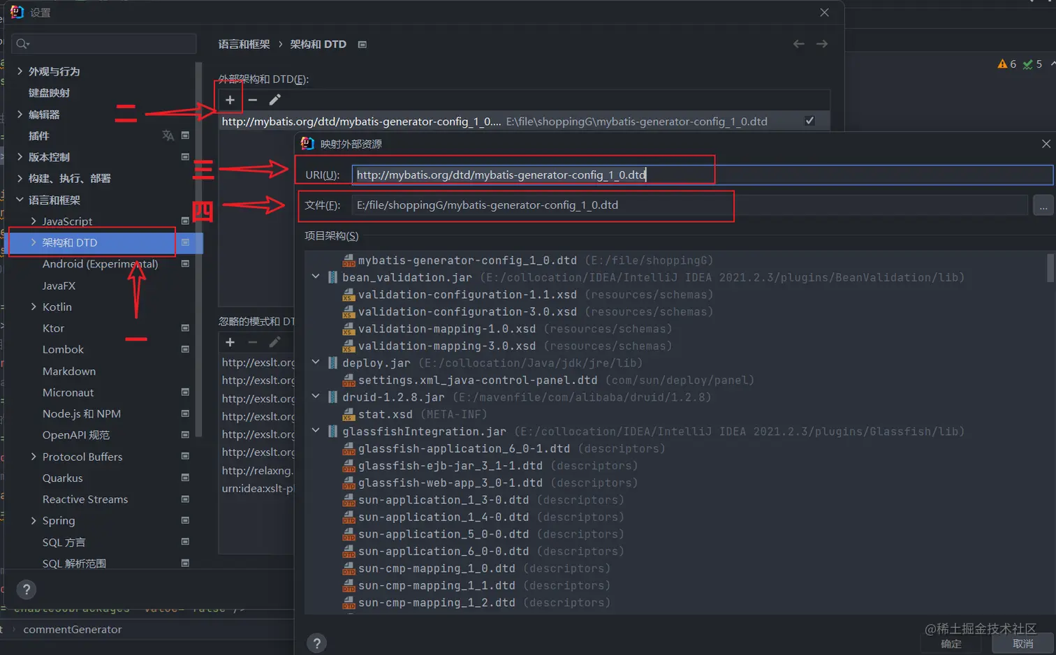Add ignored schema with plus button
This screenshot has width=1056, height=655.
click(230, 342)
